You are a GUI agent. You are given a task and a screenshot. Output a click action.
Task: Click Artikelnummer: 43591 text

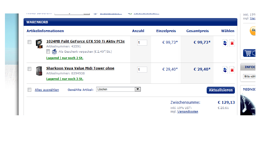[64, 46]
